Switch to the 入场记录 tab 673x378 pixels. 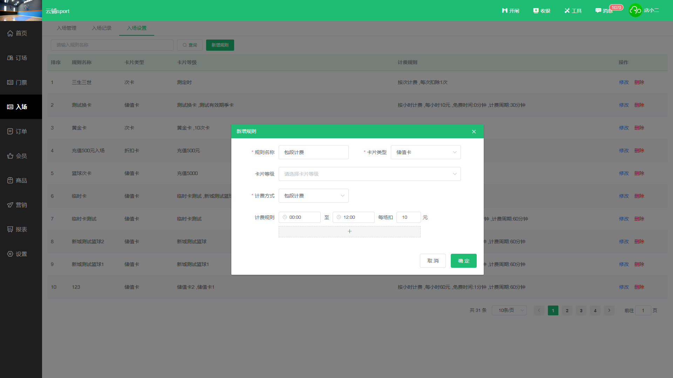point(102,28)
